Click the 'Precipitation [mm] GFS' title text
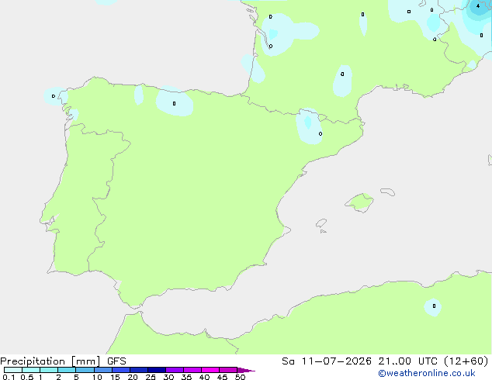This screenshot has height=380, width=492. tap(63, 361)
